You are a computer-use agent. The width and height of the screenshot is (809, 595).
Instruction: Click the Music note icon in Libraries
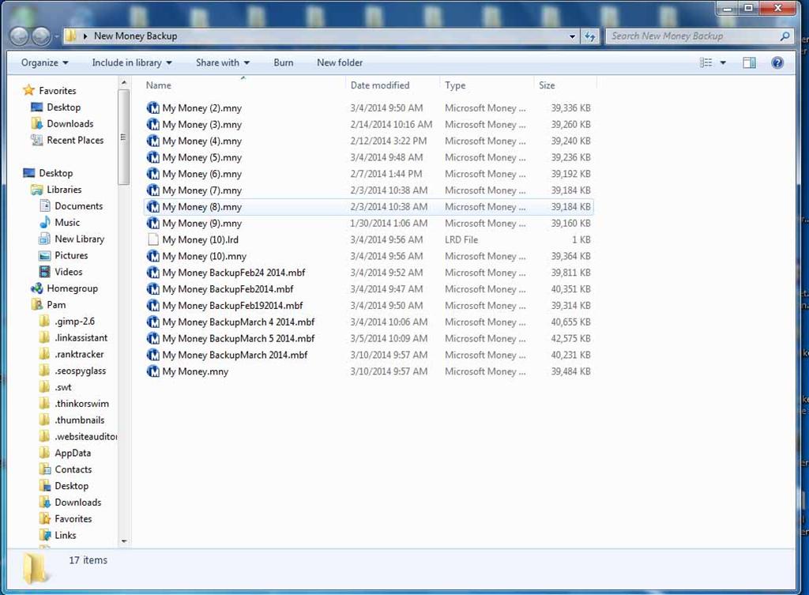(x=45, y=222)
